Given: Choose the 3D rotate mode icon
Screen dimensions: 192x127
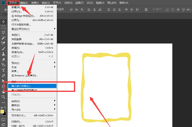Looking at the screenshot, I should click(167, 10).
